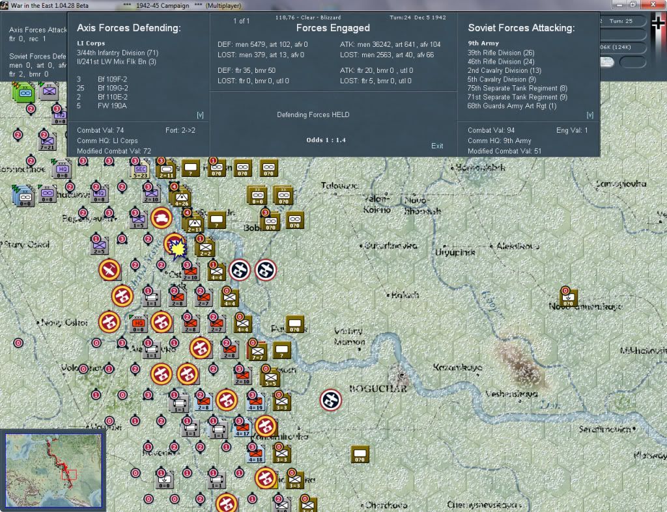Viewport: 667px width, 512px height.
Task: Click the Defending Forces HELD result text
Action: (313, 115)
